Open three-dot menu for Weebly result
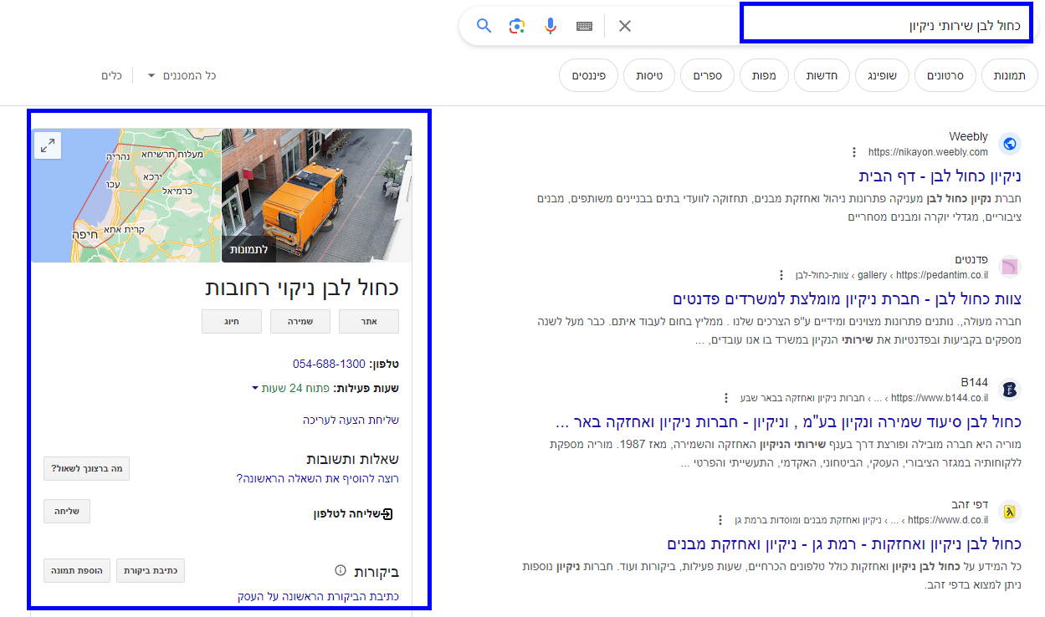 [853, 152]
